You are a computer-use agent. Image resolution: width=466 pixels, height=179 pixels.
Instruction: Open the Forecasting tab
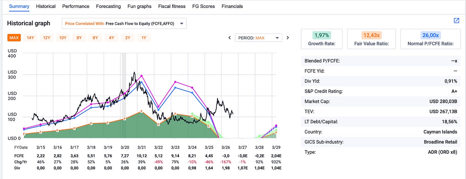tap(108, 6)
